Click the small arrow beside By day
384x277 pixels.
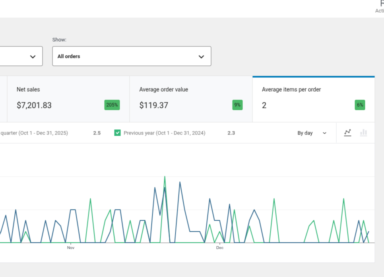[x=324, y=133]
